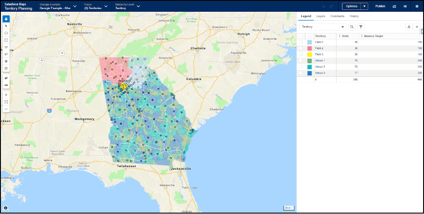This screenshot has height=214, width=424.
Task: Click the yellow Field-3 color swatch
Action: click(x=309, y=54)
